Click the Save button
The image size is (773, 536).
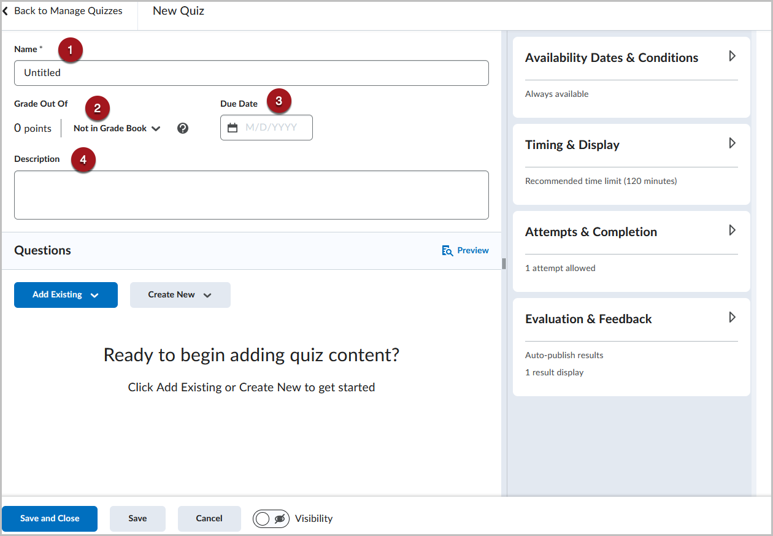[137, 519]
